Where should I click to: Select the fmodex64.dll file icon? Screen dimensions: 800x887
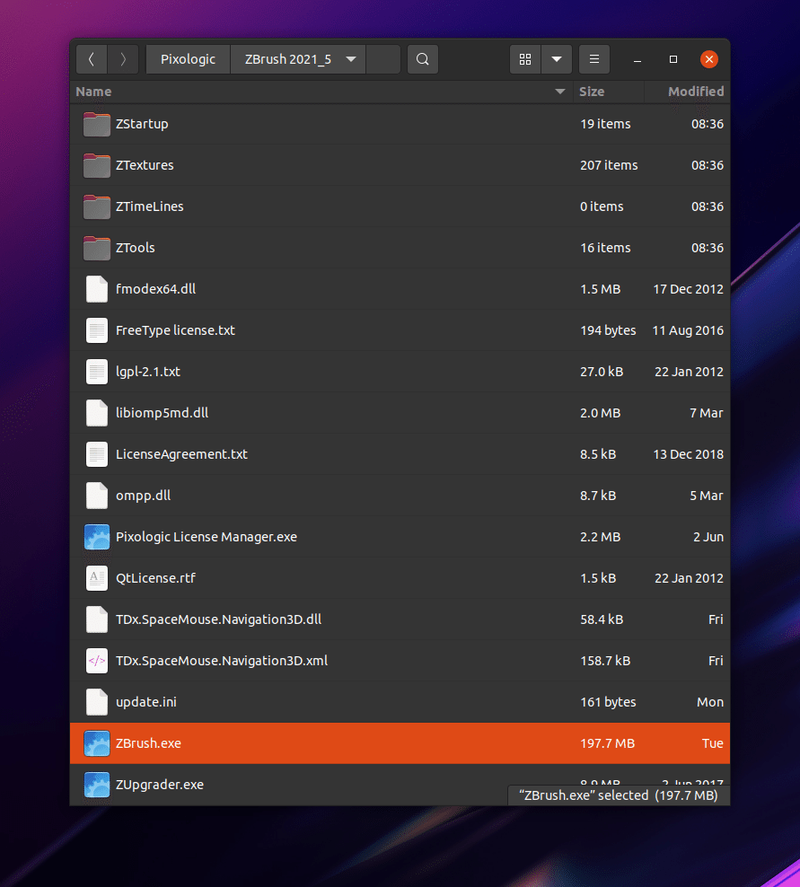[x=97, y=289]
